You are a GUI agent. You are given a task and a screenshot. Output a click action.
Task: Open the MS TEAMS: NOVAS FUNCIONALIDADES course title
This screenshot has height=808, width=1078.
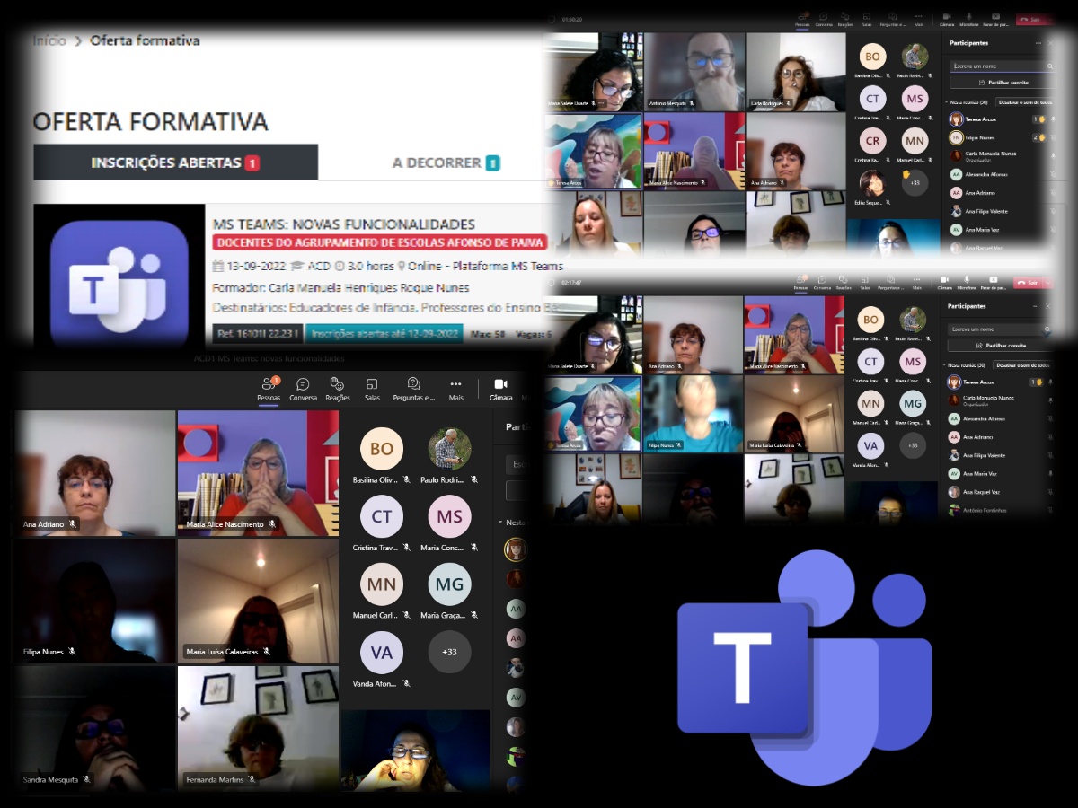[344, 224]
